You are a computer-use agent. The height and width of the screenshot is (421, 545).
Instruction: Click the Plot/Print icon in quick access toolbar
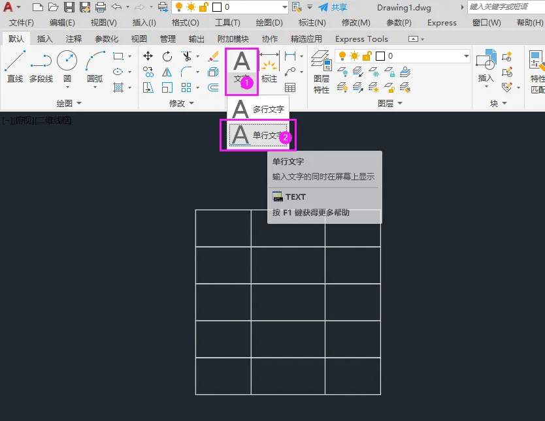pyautogui.click(x=101, y=7)
